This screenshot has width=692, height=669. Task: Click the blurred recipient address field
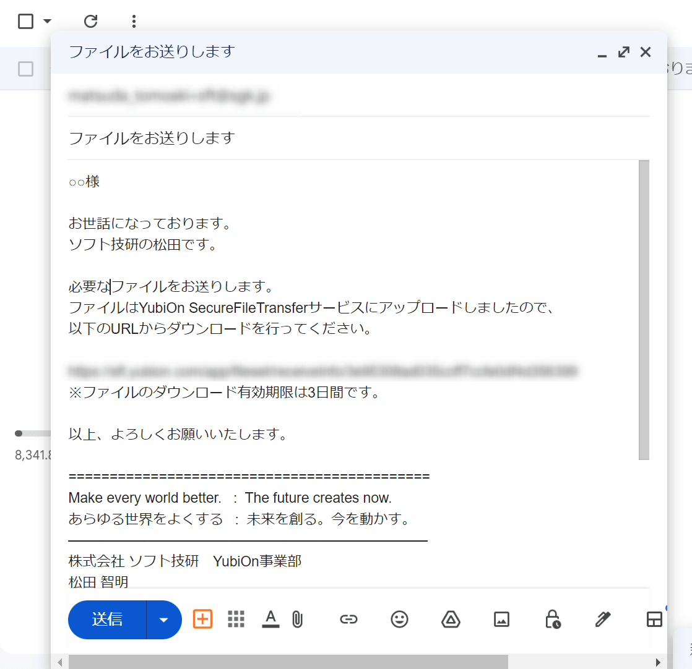[168, 95]
